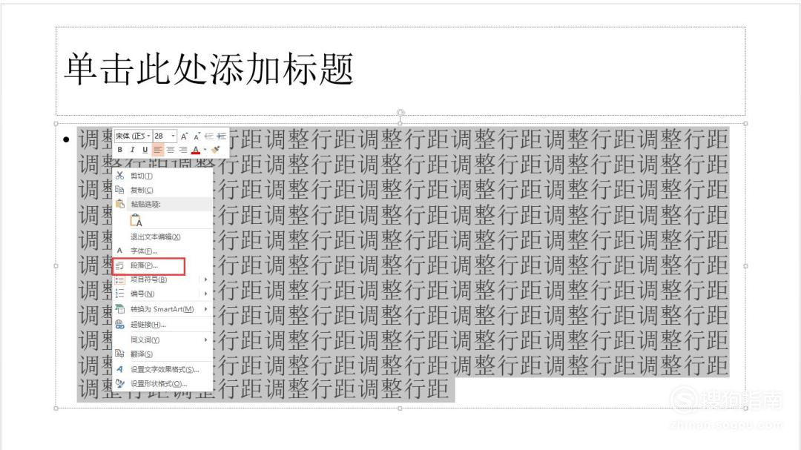Click the scissors cut icon
Screen dimensions: 801x450
119,175
